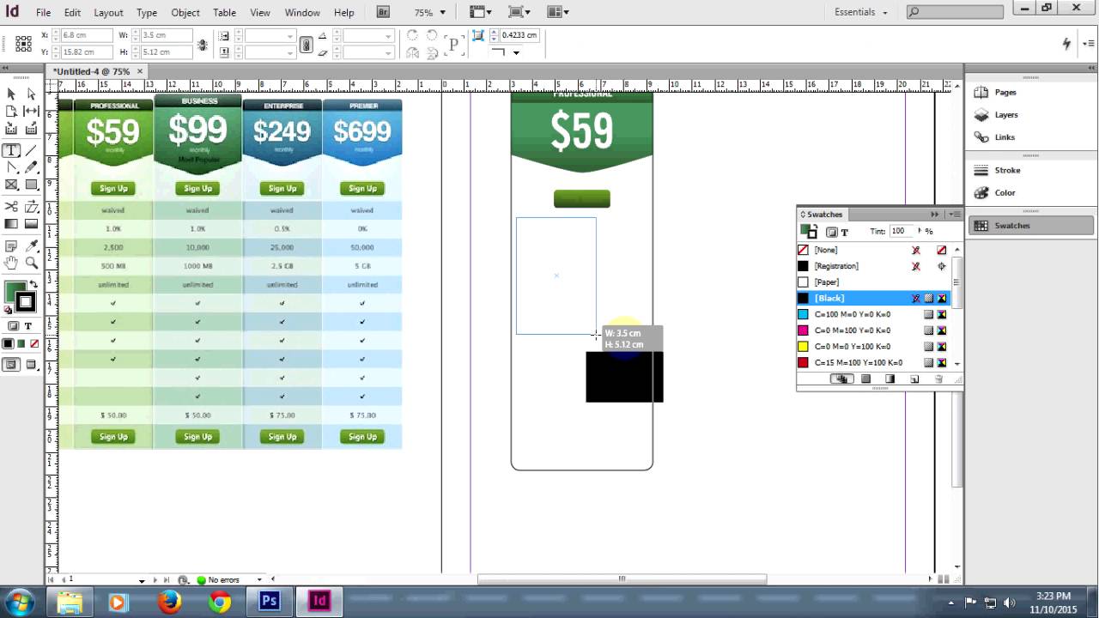Open the Arrange Documents dropdown

(x=558, y=12)
